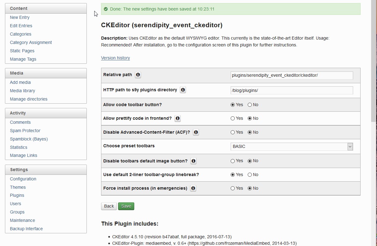Open info for Allow prettify code option
The height and width of the screenshot is (246, 377).
click(177, 118)
